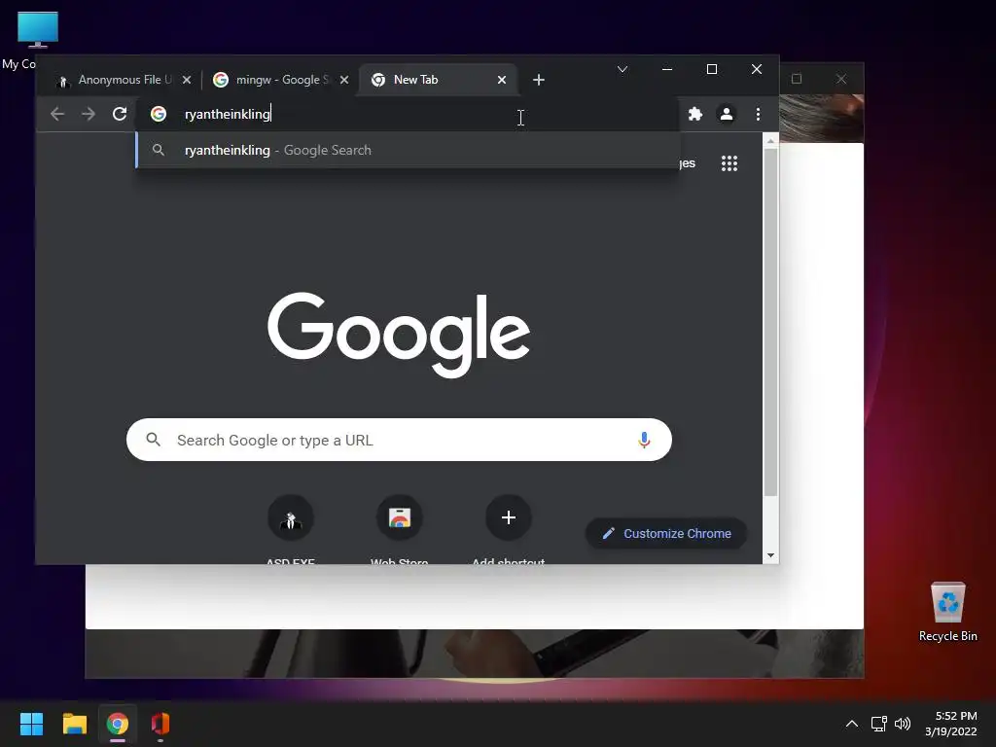Open the Chrome three-dot menu
Image resolution: width=996 pixels, height=747 pixels.
[758, 114]
